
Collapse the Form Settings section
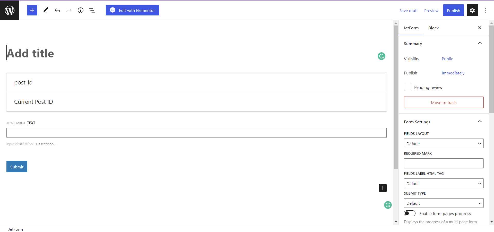pos(480,122)
